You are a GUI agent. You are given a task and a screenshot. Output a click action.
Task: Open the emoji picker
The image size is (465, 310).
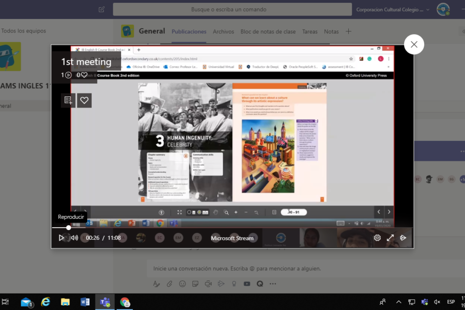183,284
